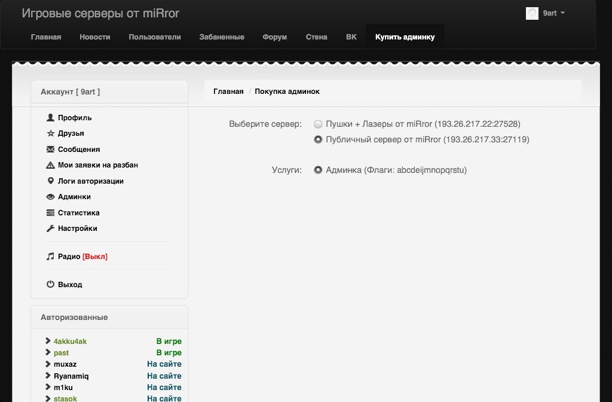Click the list icon beside Статистика
This screenshot has height=402, width=612.
[x=50, y=212]
